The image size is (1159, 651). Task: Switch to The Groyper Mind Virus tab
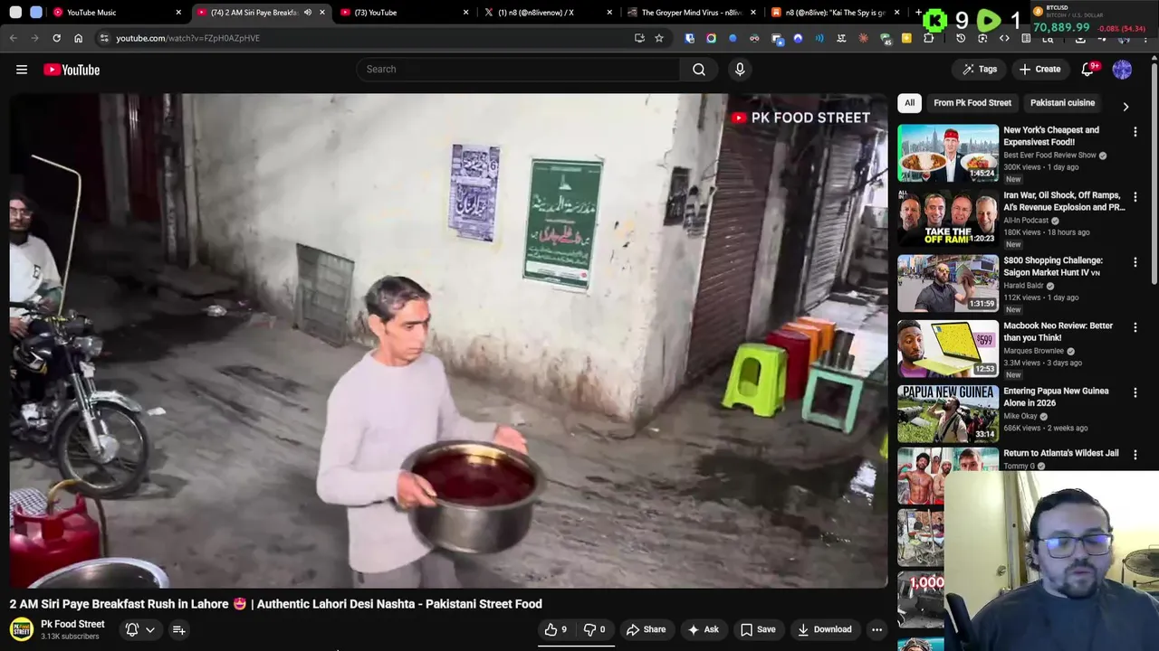pos(691,13)
